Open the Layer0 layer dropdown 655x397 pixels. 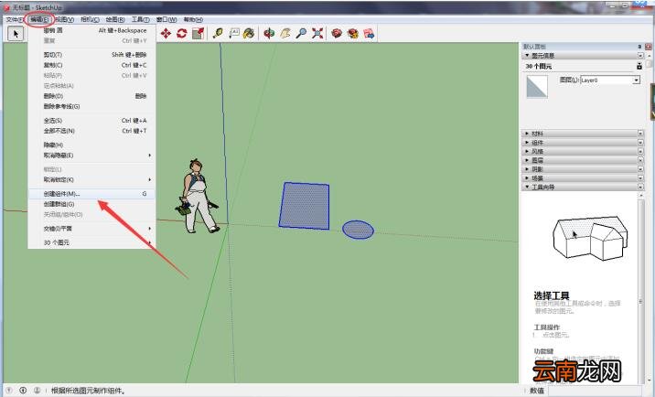coord(636,80)
